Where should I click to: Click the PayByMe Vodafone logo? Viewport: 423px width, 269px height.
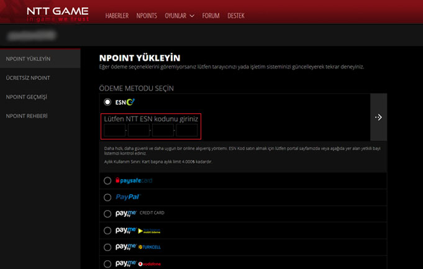(x=137, y=263)
